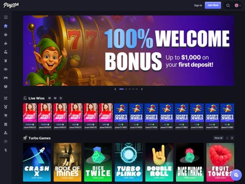Click Sign In link

pyautogui.click(x=198, y=6)
